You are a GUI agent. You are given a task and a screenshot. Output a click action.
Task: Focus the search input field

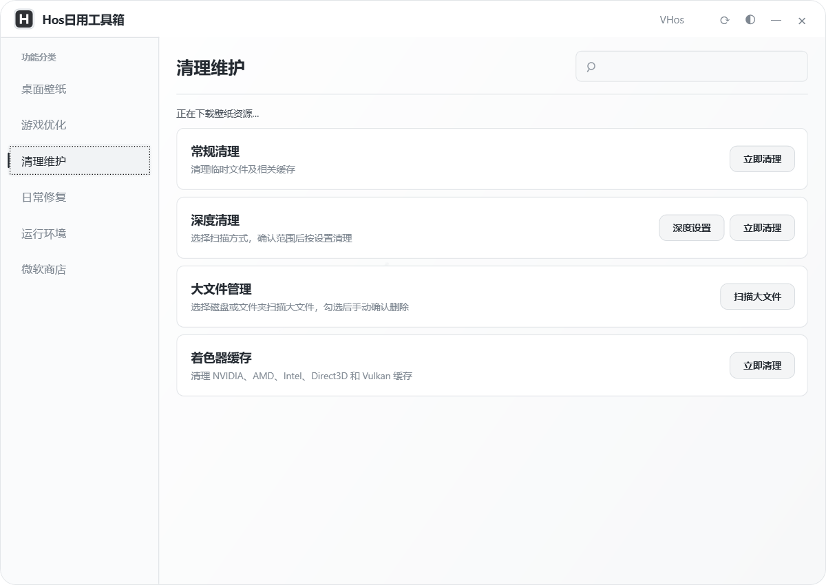(x=691, y=66)
